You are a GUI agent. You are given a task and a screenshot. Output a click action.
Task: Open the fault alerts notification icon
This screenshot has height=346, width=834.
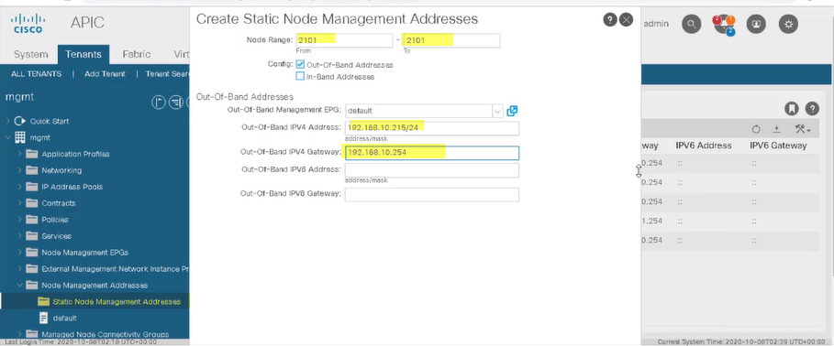724,25
